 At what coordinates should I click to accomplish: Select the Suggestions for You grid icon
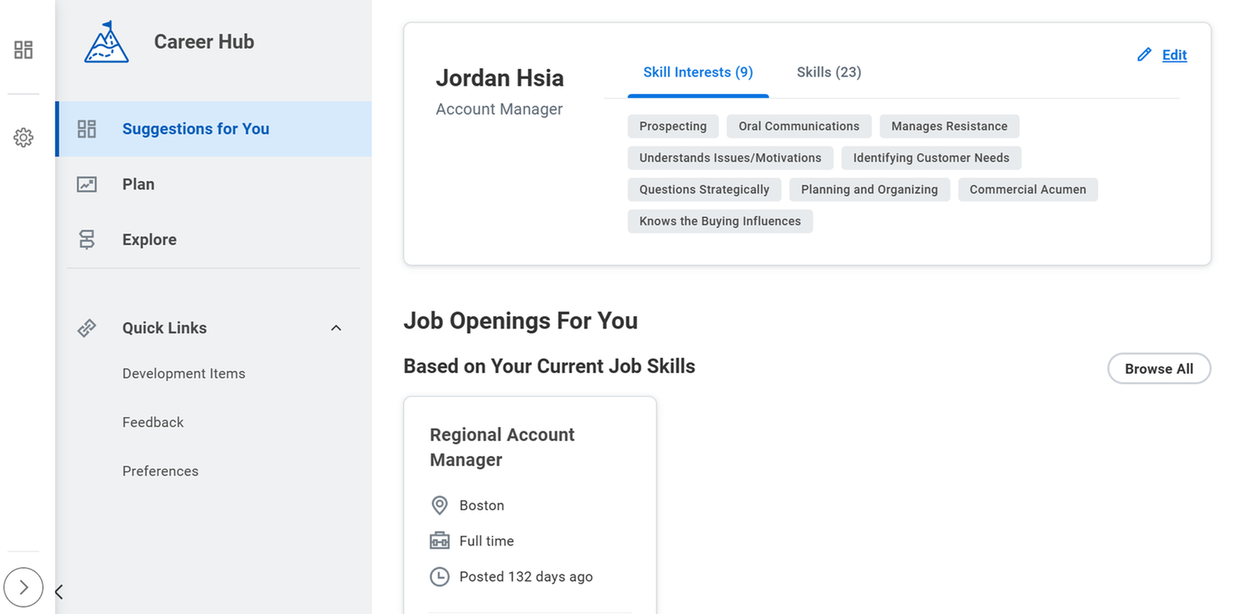click(86, 128)
